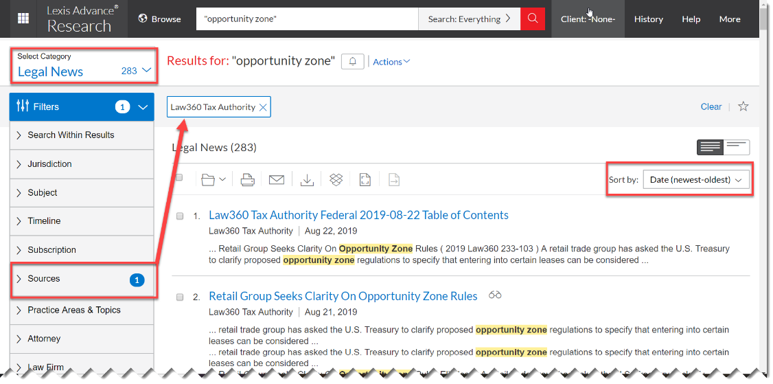Click the Filters sliders icon
Viewport: 773px width, 384px height.
pyautogui.click(x=23, y=106)
